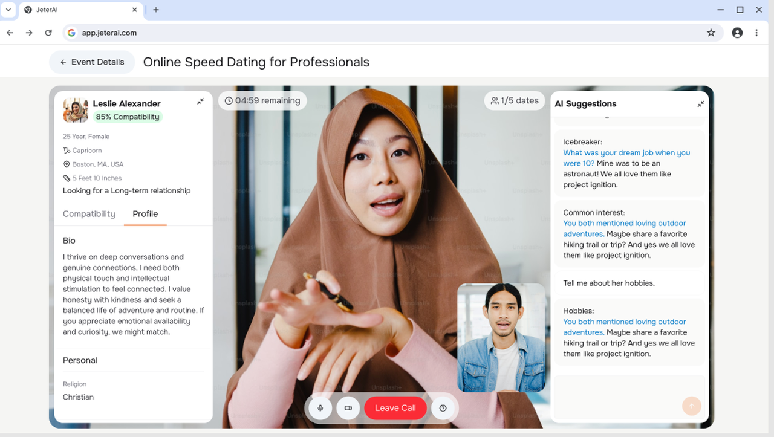The height and width of the screenshot is (437, 774).
Task: Open a new browser tab
Action: (156, 10)
